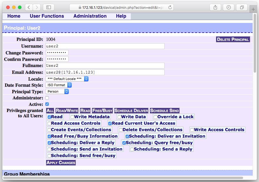This screenshot has height=182, width=259.
Task: Open a new tab with plus button
Action: (x=253, y=9)
